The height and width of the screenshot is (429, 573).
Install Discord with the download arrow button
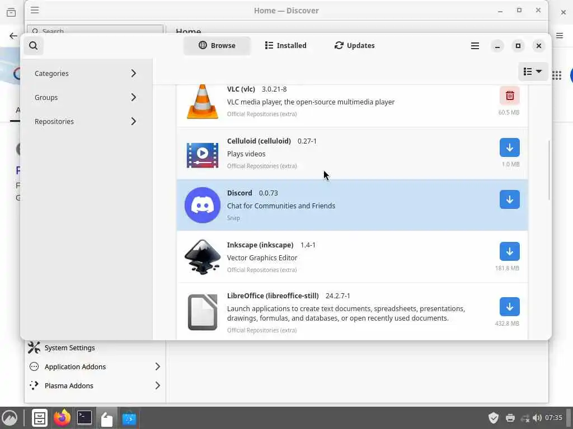509,199
